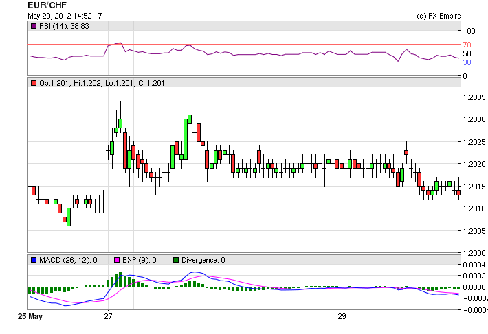The height and width of the screenshot is (334, 488).
Task: Click the RSI axis value 70
Action: pos(467,45)
